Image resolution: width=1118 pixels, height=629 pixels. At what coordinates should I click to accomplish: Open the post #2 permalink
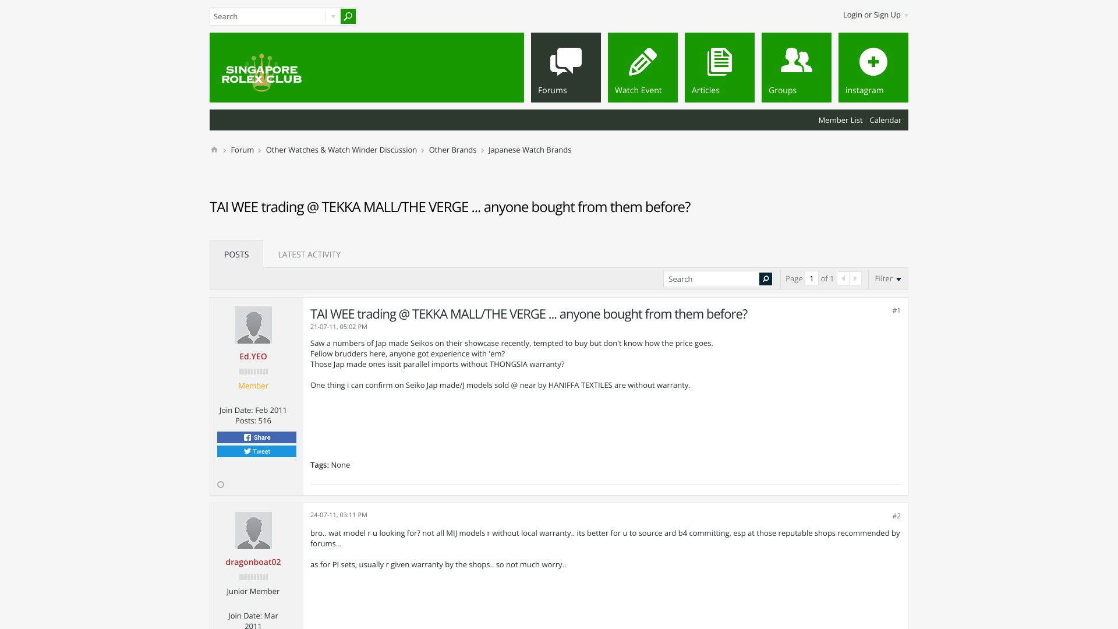pos(896,516)
